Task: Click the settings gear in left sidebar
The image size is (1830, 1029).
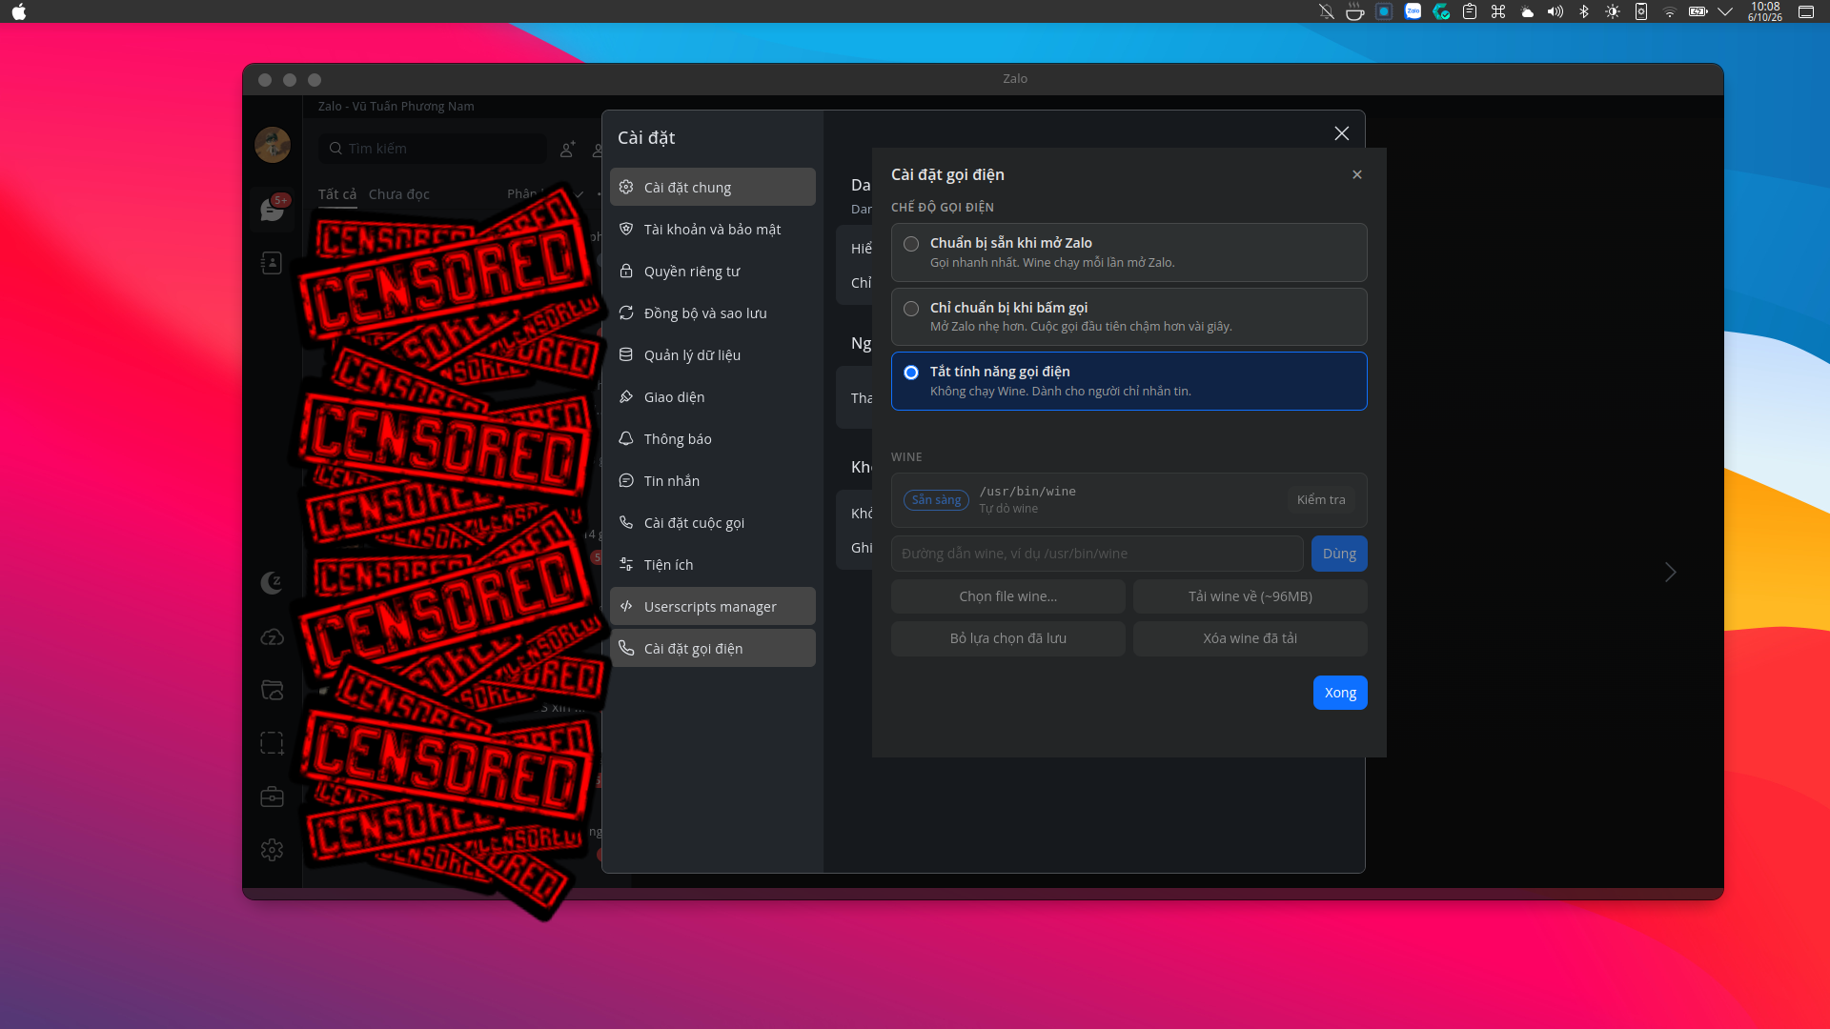Action: (x=272, y=850)
